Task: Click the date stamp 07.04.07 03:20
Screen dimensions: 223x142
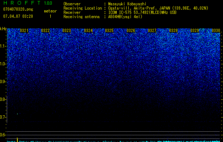Action: pos(18,16)
